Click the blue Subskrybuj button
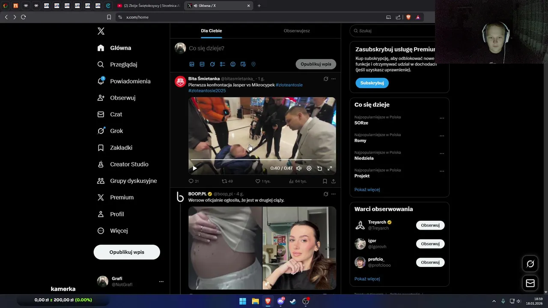 pyautogui.click(x=372, y=83)
